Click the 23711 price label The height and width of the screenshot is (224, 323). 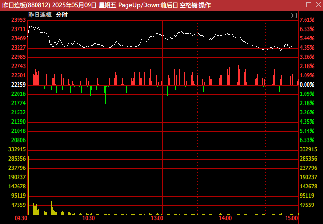pos(18,29)
